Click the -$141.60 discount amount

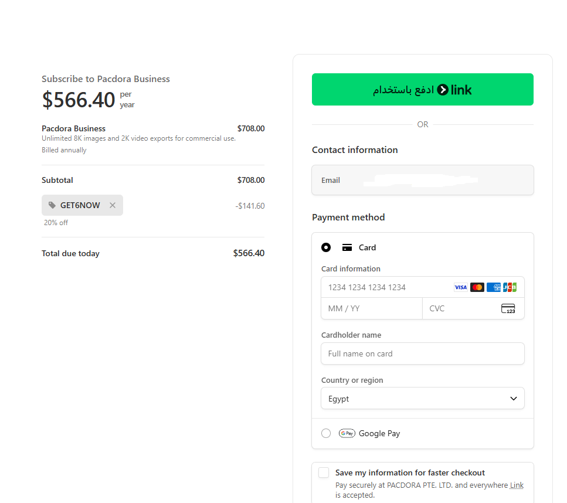tap(250, 206)
